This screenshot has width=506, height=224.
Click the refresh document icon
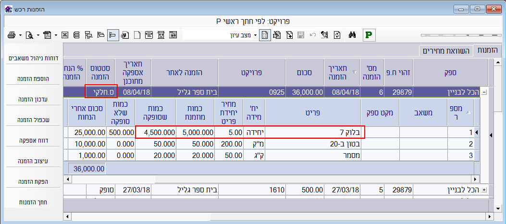[x=337, y=35]
